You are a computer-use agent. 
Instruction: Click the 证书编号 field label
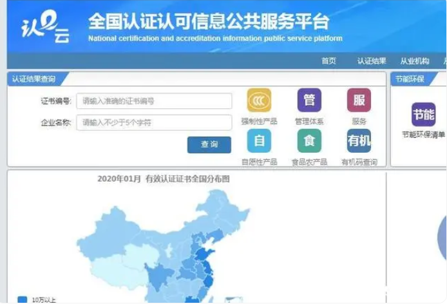56,101
